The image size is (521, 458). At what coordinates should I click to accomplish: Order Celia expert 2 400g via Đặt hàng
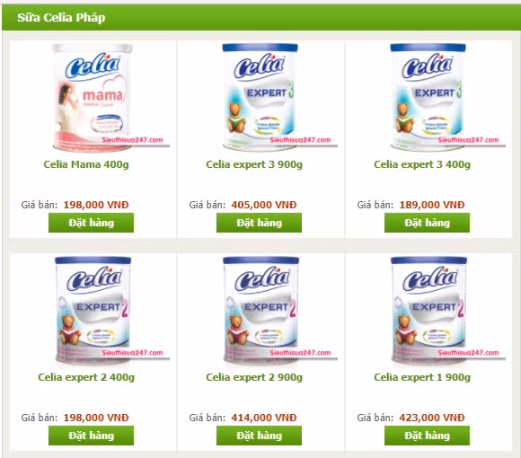point(91,436)
